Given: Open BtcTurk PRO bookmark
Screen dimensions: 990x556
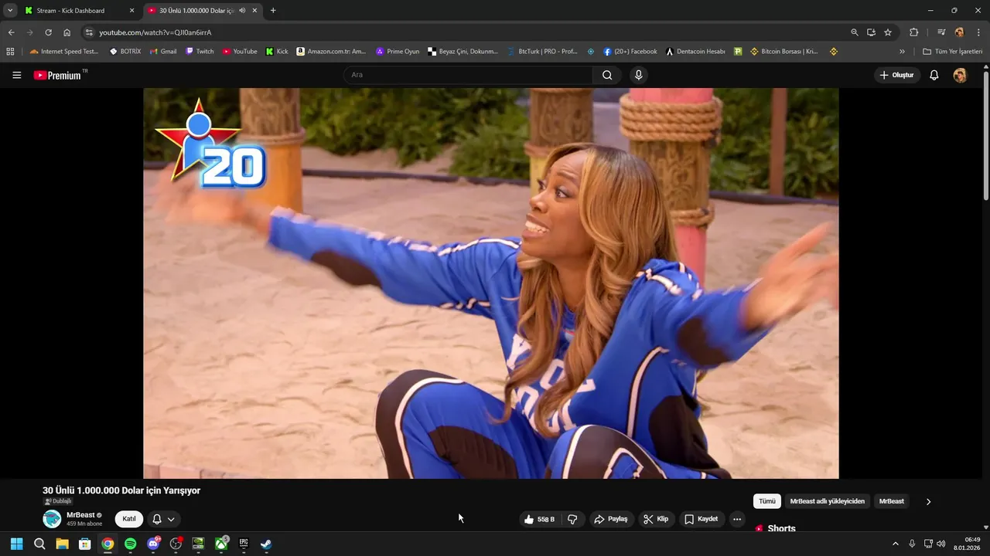Looking at the screenshot, I should click(543, 52).
